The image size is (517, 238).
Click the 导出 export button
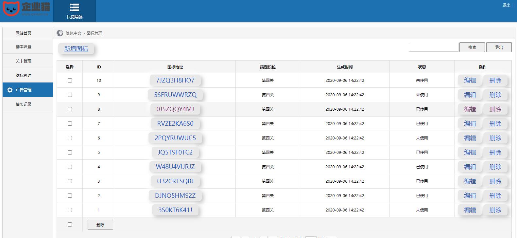[499, 47]
